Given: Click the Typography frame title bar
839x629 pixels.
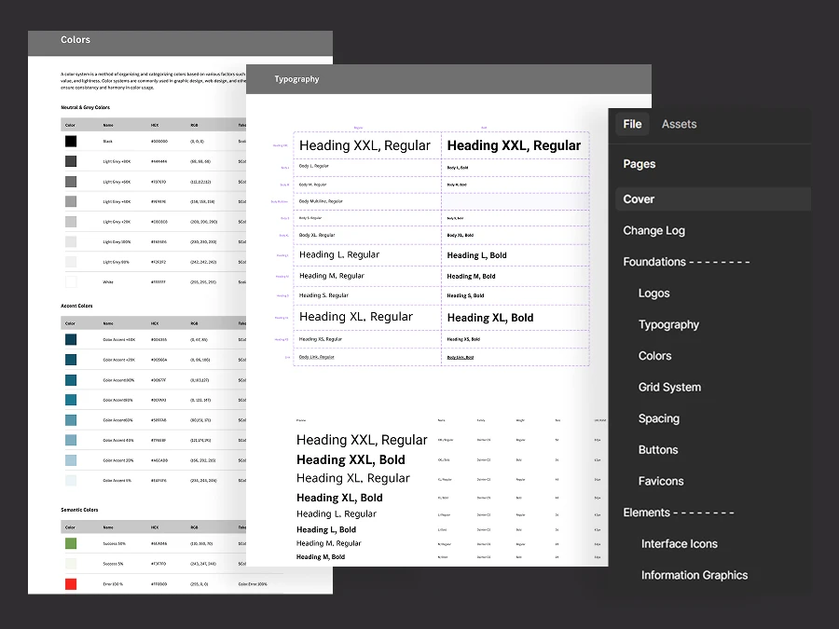Looking at the screenshot, I should [x=448, y=79].
